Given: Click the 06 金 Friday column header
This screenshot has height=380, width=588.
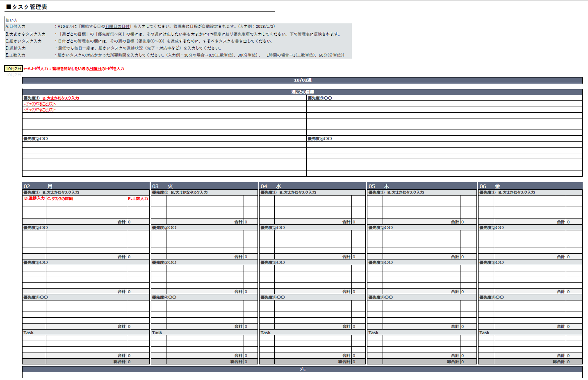Looking at the screenshot, I should tap(530, 186).
